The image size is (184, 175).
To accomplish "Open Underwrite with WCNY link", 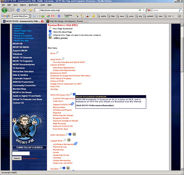I will [63, 163].
